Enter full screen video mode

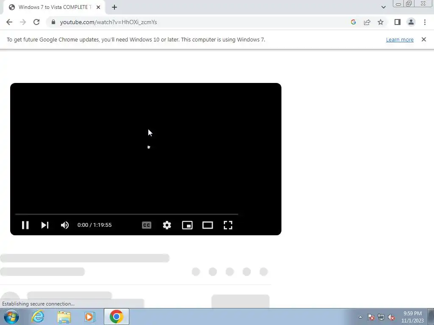(228, 225)
